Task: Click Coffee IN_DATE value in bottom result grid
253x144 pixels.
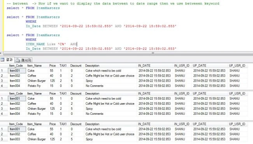Action: tap(155, 134)
